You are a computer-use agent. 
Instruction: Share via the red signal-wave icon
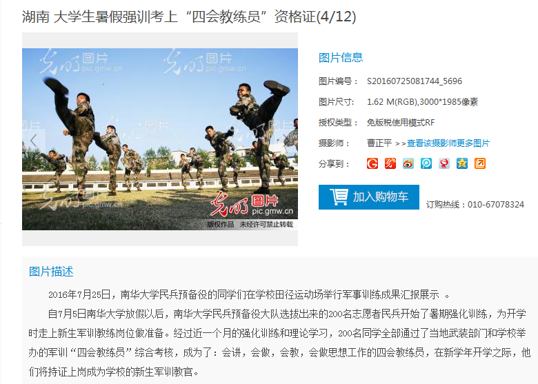point(390,163)
